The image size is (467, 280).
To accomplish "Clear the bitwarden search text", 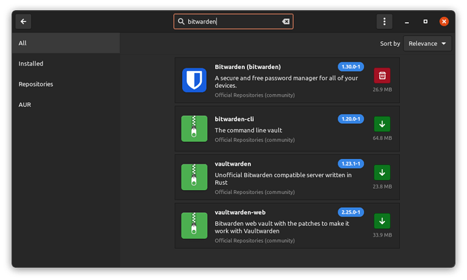I will click(286, 22).
